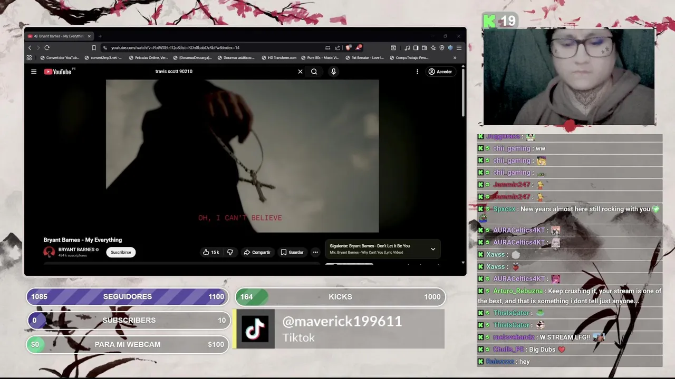Open the Brave Rewards triangle icon
Viewport: 675px width, 379px height.
tap(359, 47)
